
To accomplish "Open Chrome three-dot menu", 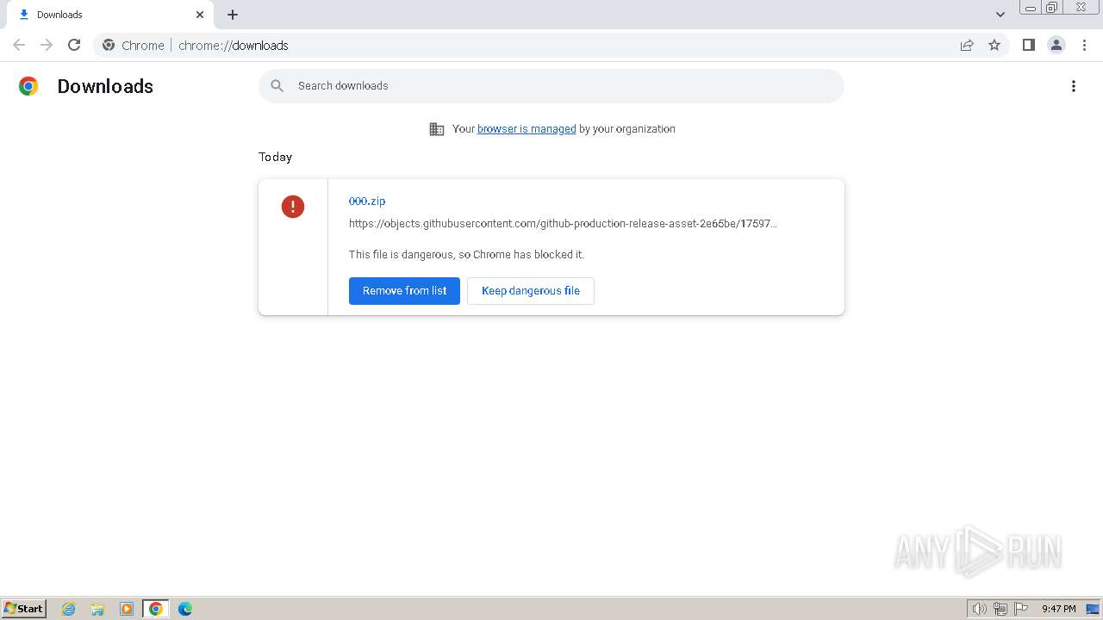I will (1084, 45).
